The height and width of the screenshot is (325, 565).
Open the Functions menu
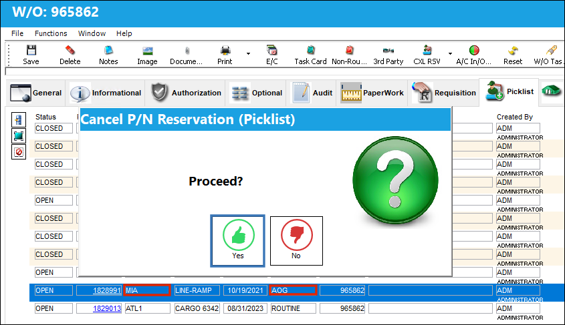(51, 33)
